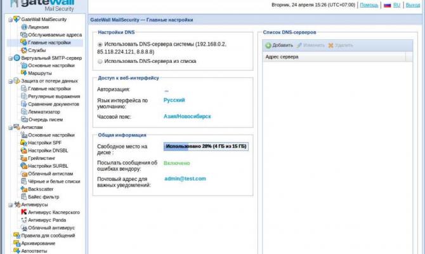Select radio Использовать DNS-сервера системы

100,44
